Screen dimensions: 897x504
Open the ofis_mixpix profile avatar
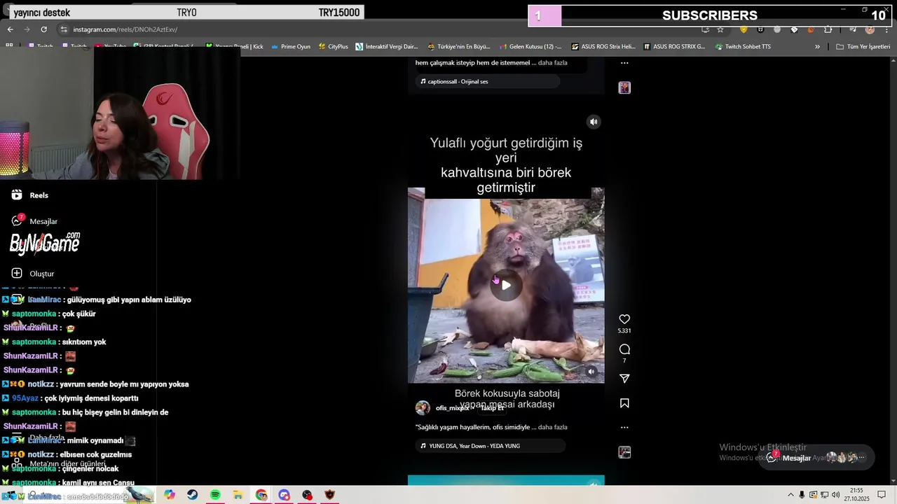[x=423, y=408]
